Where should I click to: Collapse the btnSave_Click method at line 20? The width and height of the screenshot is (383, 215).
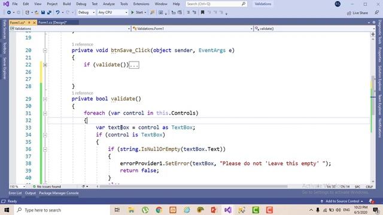[x=45, y=50]
